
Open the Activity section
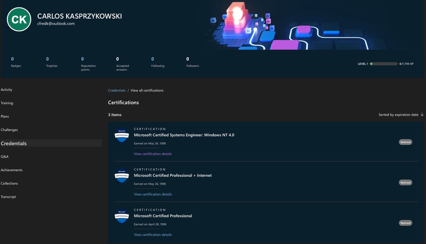coord(7,90)
